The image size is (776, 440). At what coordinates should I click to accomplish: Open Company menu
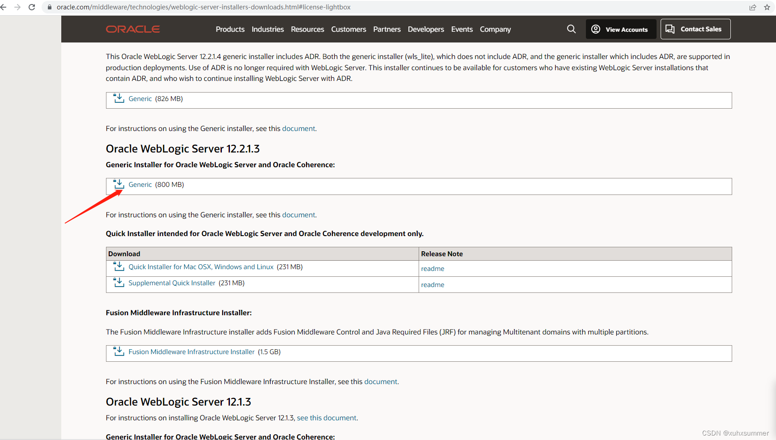pyautogui.click(x=495, y=29)
